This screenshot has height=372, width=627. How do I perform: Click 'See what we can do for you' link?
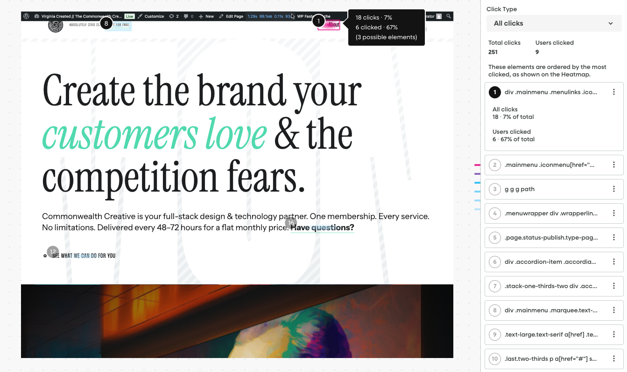pyautogui.click(x=84, y=255)
